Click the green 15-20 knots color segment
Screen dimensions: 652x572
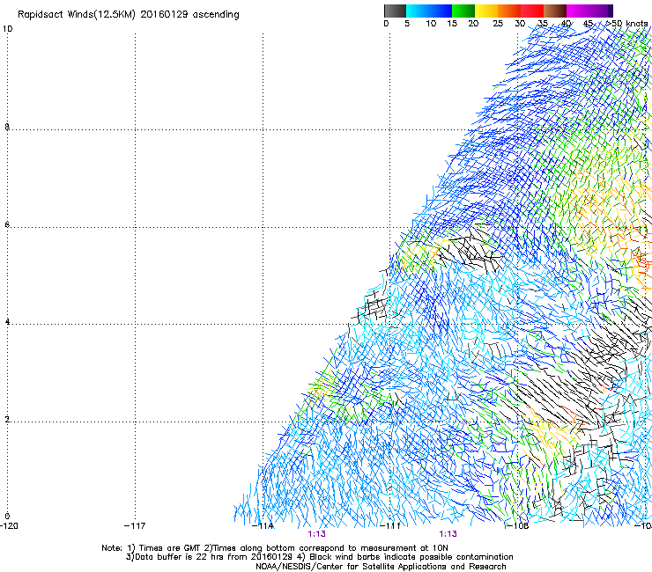click(x=463, y=11)
